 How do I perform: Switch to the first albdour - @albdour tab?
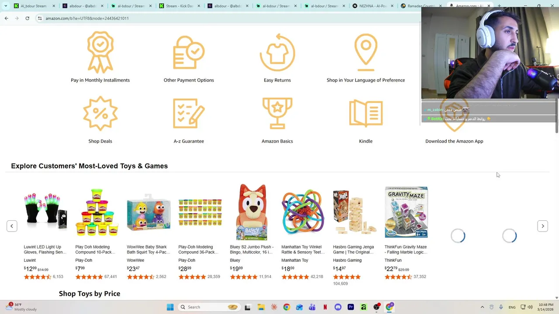click(x=83, y=6)
